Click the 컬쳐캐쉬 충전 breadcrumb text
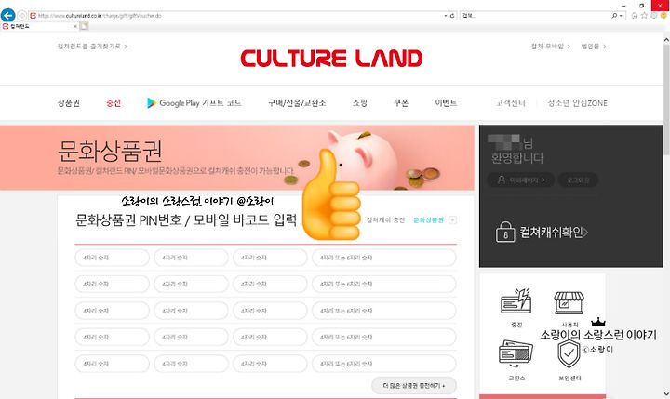This screenshot has height=399, width=670. tap(385, 220)
